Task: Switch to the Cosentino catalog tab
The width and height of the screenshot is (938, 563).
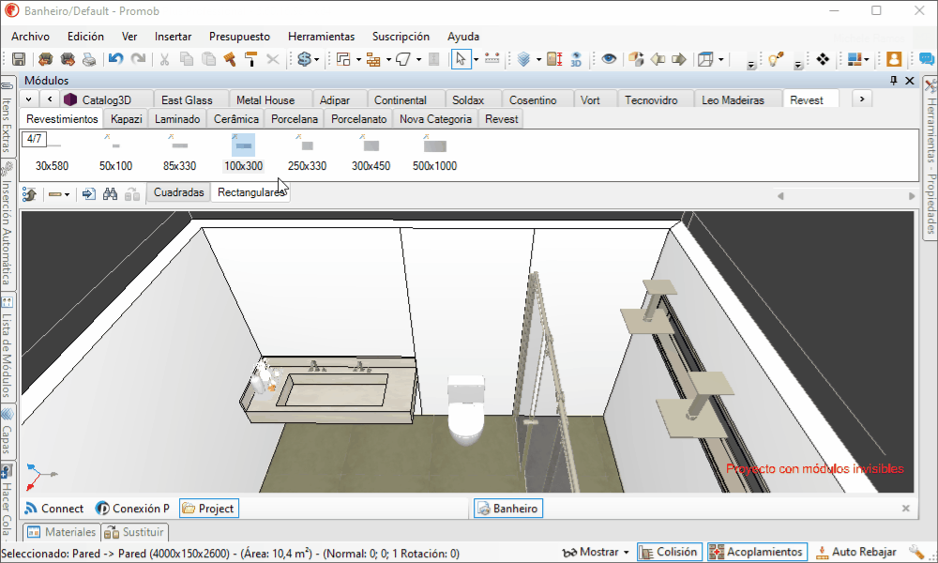Action: 533,99
